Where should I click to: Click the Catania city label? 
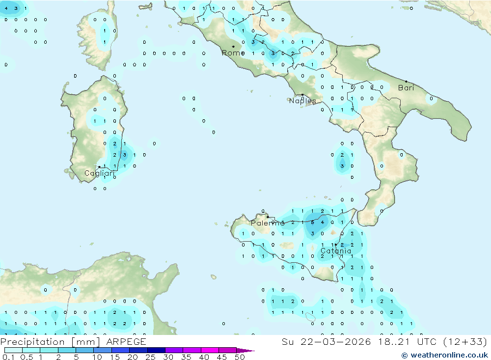[x=336, y=251]
